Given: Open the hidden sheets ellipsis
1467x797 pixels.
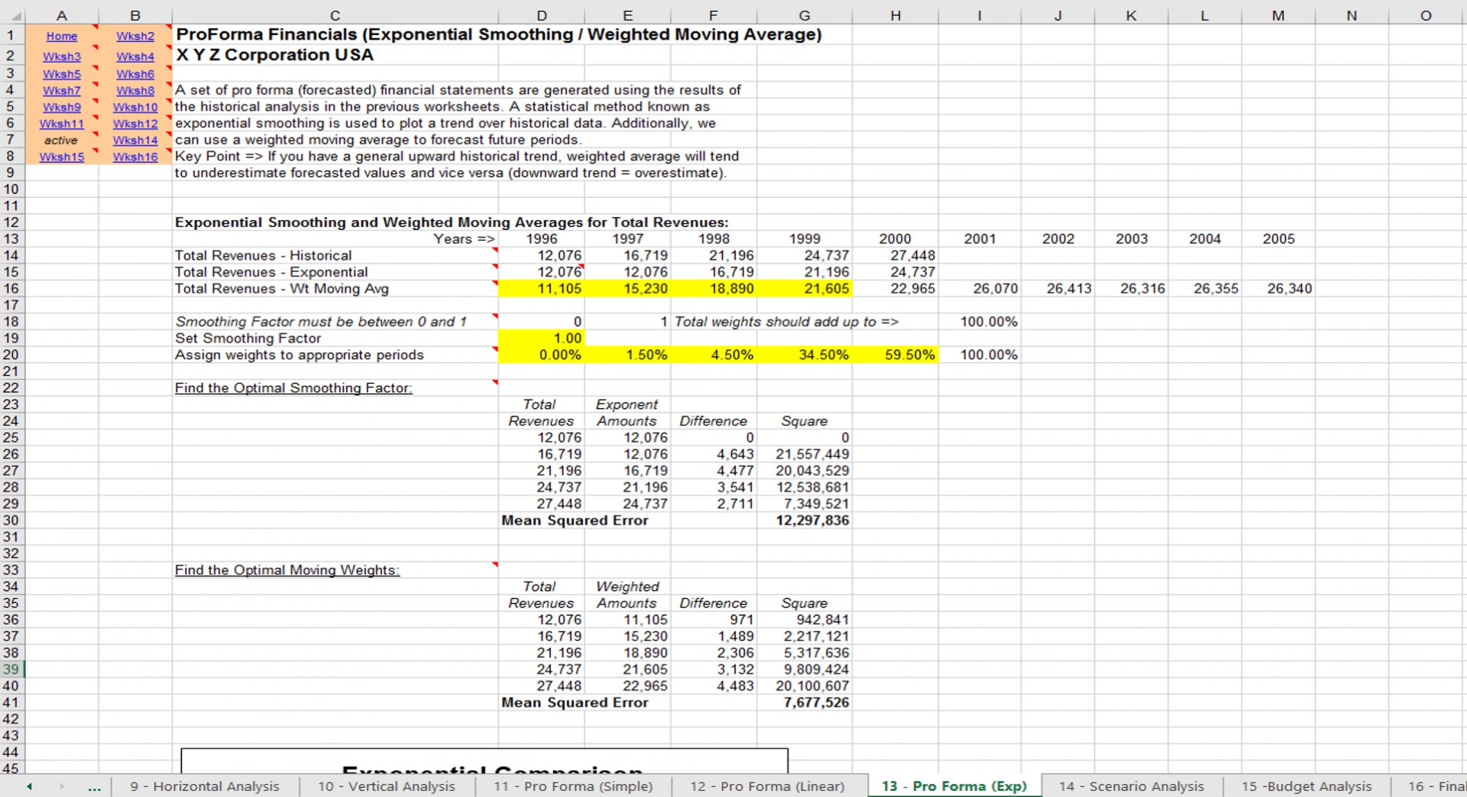Looking at the screenshot, I should pos(94,786).
